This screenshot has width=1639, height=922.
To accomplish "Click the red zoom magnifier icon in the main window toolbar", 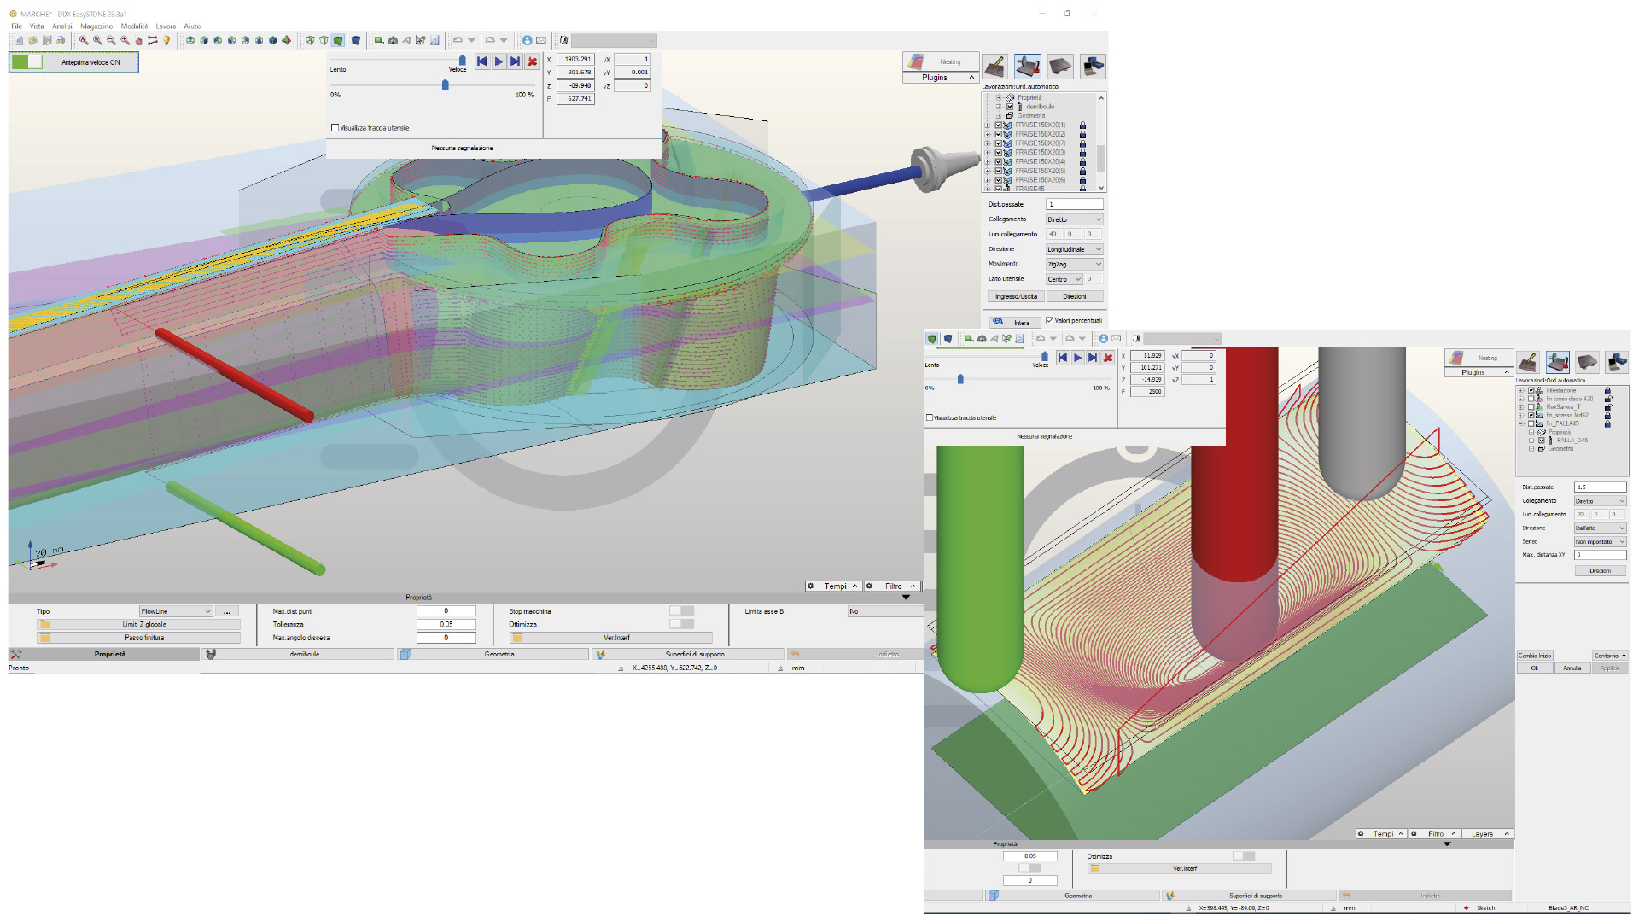I will point(84,40).
